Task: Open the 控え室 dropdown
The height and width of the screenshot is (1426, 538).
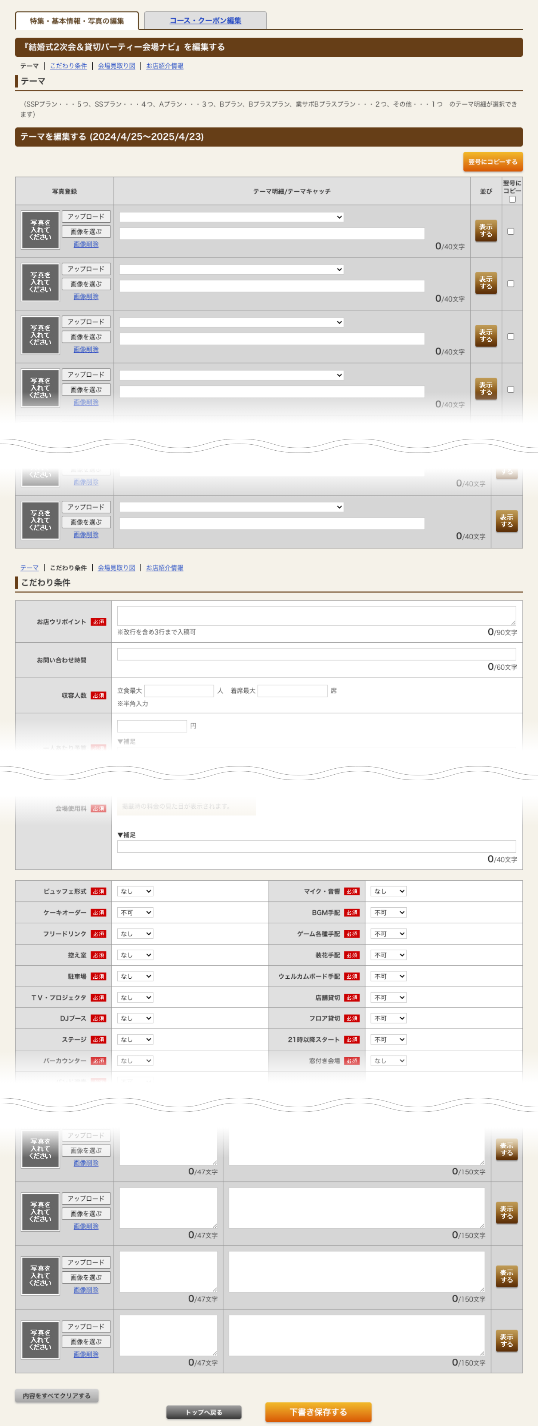Action: (135, 955)
